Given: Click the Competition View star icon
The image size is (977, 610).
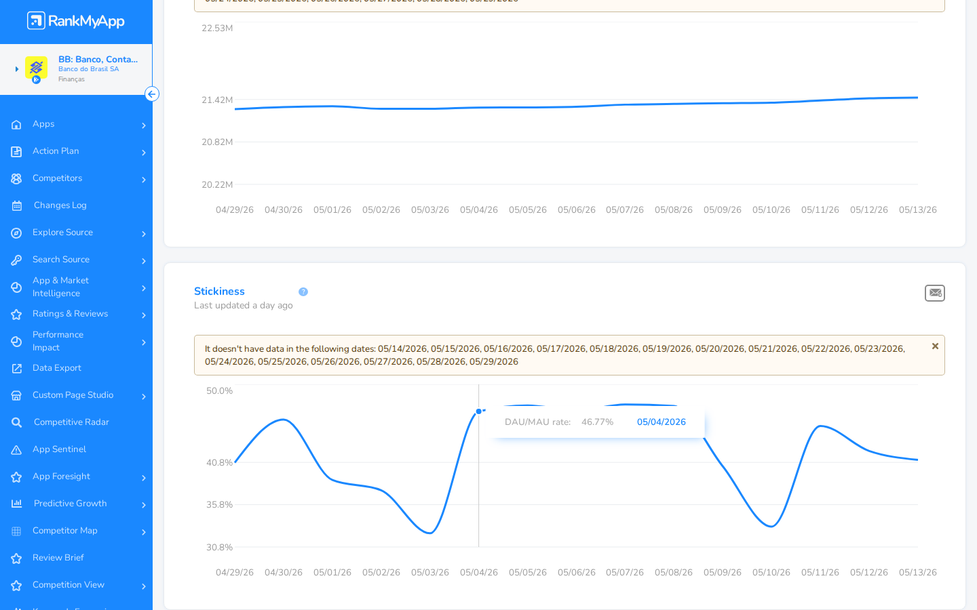Looking at the screenshot, I should coord(16,586).
